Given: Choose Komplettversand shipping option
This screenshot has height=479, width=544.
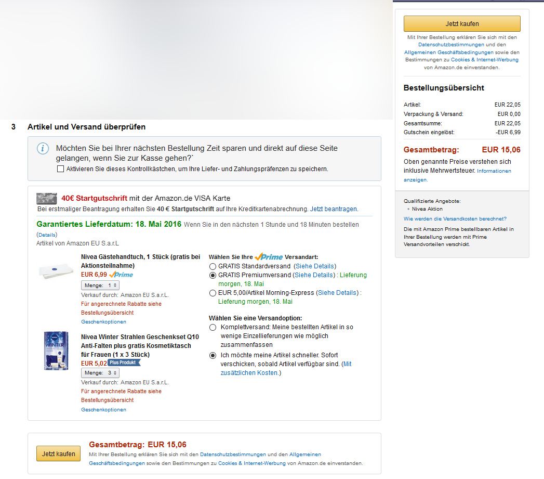Looking at the screenshot, I should (x=213, y=327).
